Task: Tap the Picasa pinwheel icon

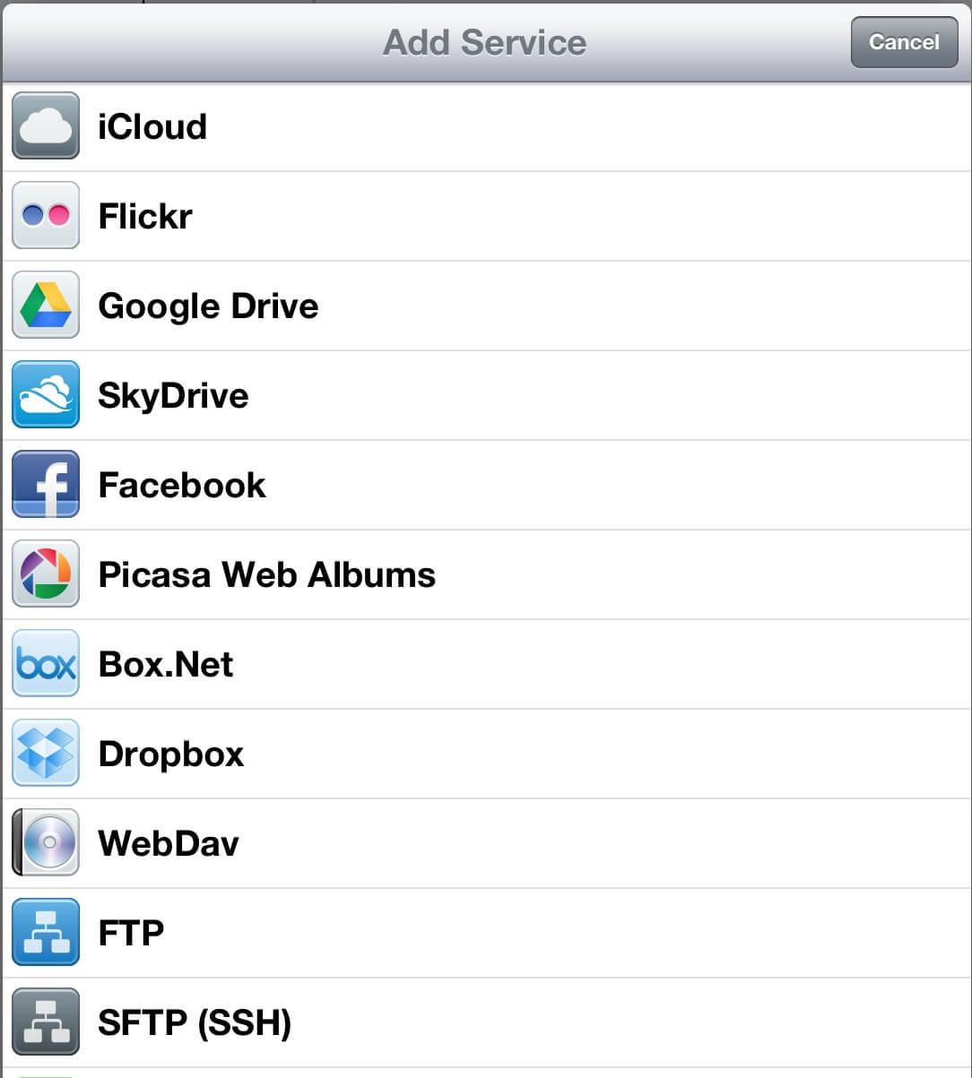Action: pos(46,573)
